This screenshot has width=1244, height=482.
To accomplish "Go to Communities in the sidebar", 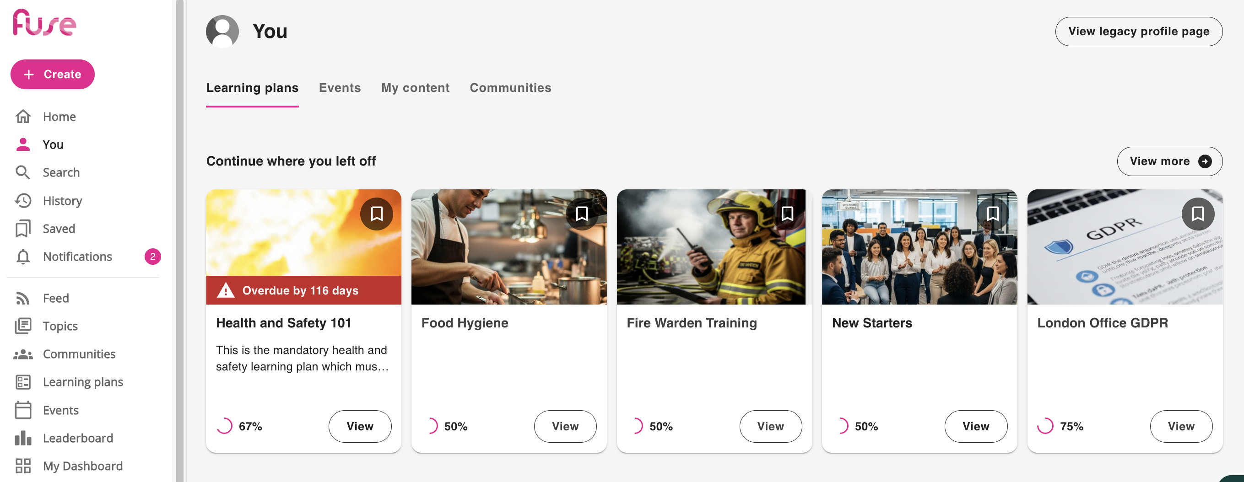I will pyautogui.click(x=79, y=354).
